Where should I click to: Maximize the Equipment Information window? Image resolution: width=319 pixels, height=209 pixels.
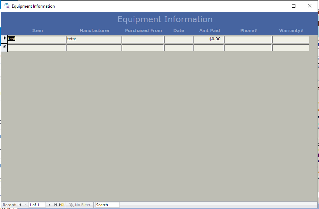click(x=294, y=6)
